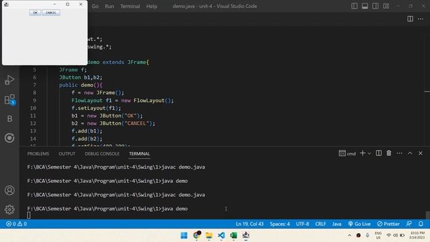430x242 pixels.
Task: Open editor more actions ellipsis
Action: pos(421,19)
